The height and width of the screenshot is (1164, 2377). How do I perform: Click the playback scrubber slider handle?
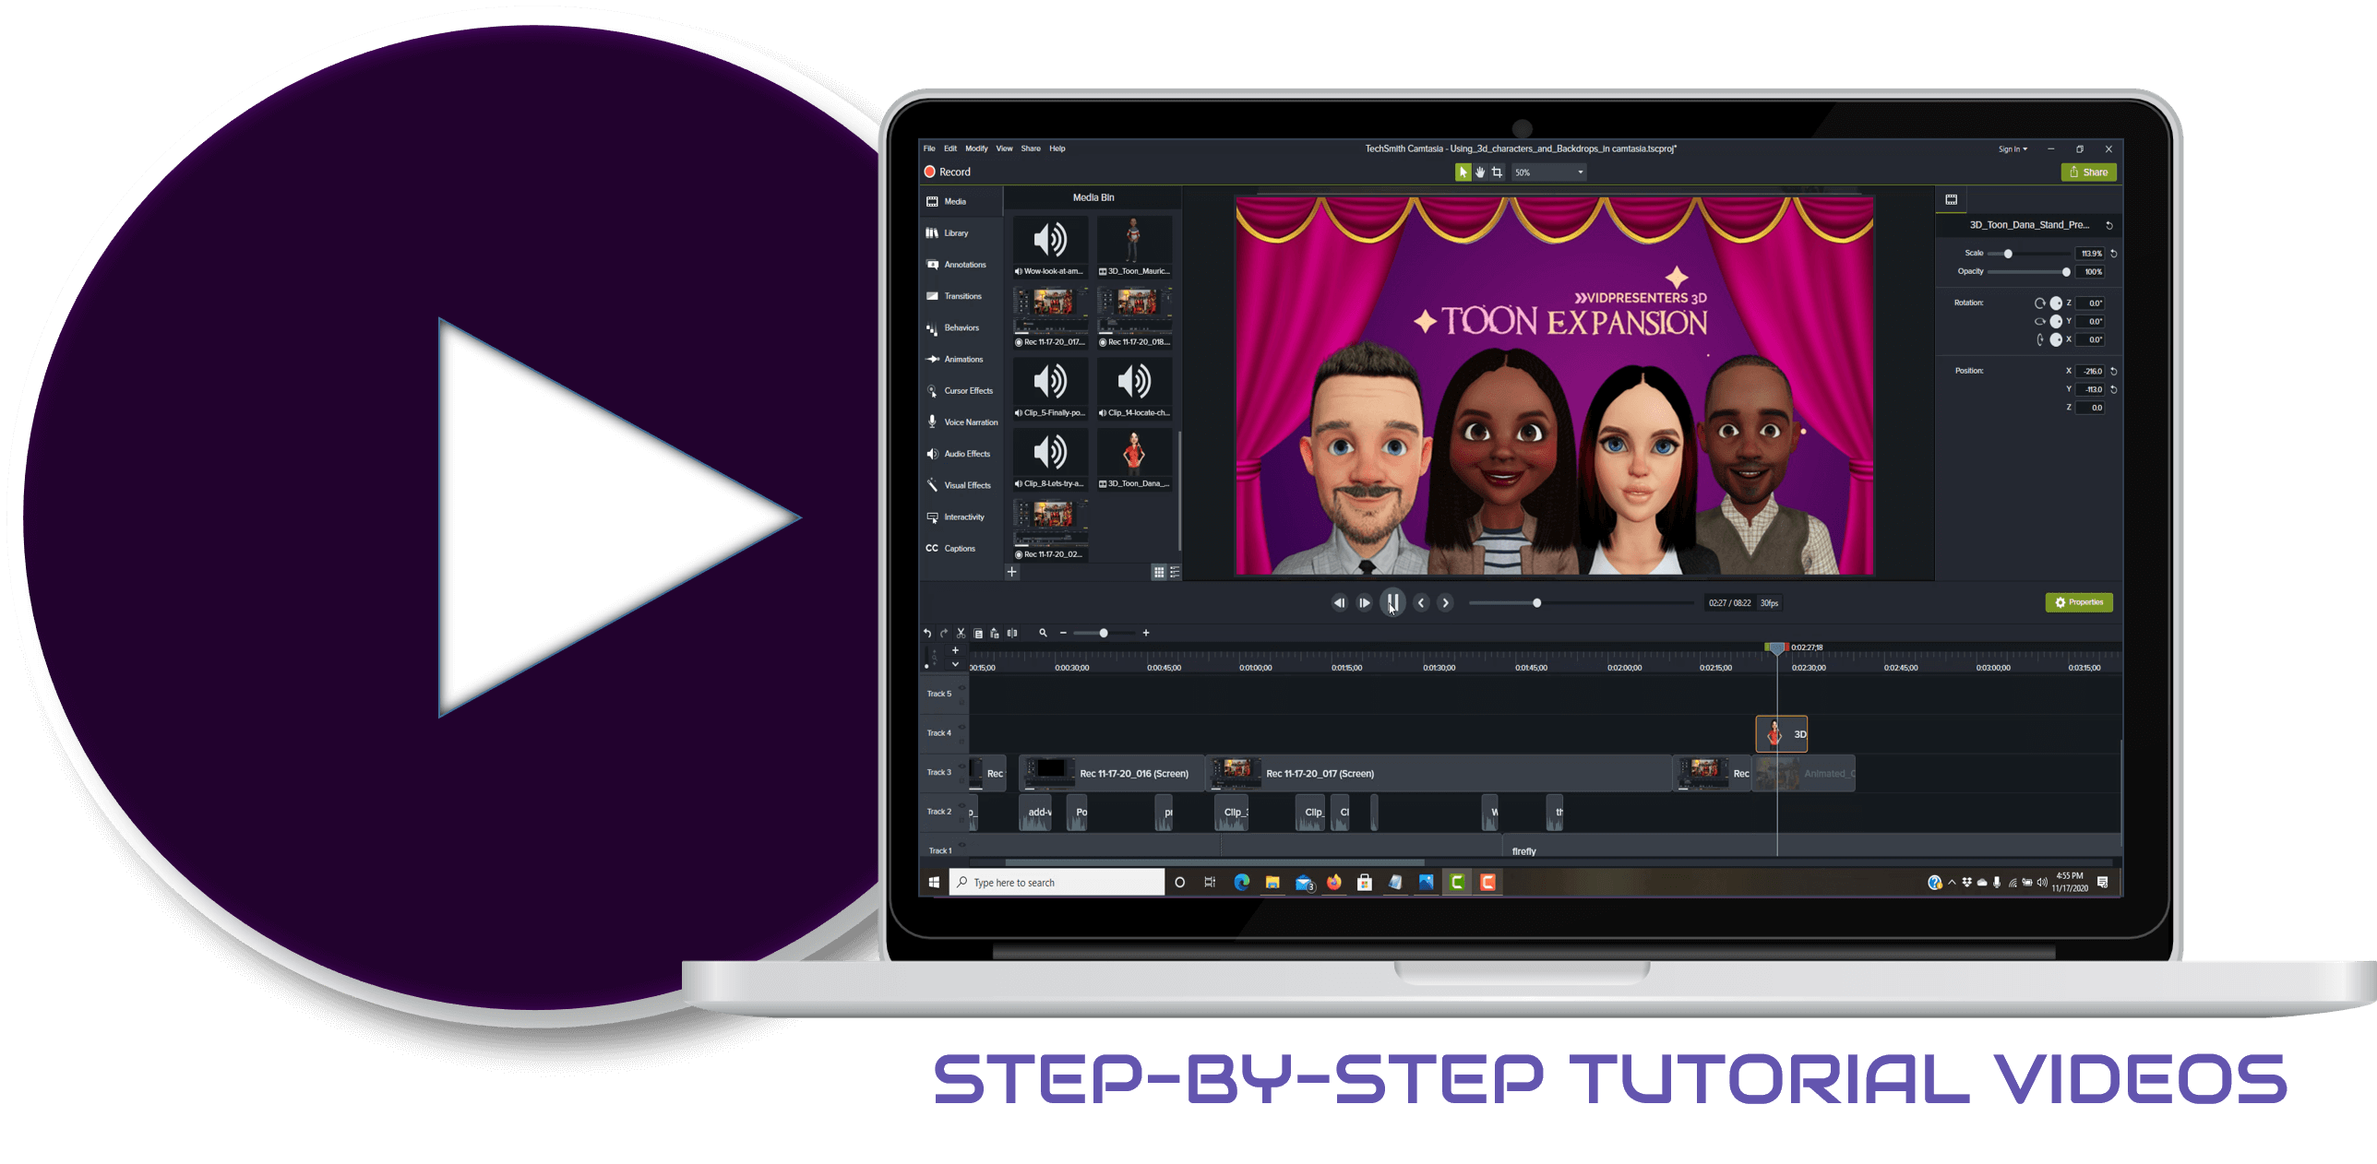pos(1536,602)
